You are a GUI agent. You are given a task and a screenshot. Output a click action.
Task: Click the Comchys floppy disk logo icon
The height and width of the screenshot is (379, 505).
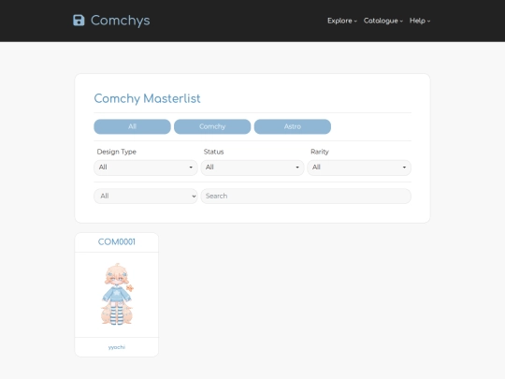point(79,21)
